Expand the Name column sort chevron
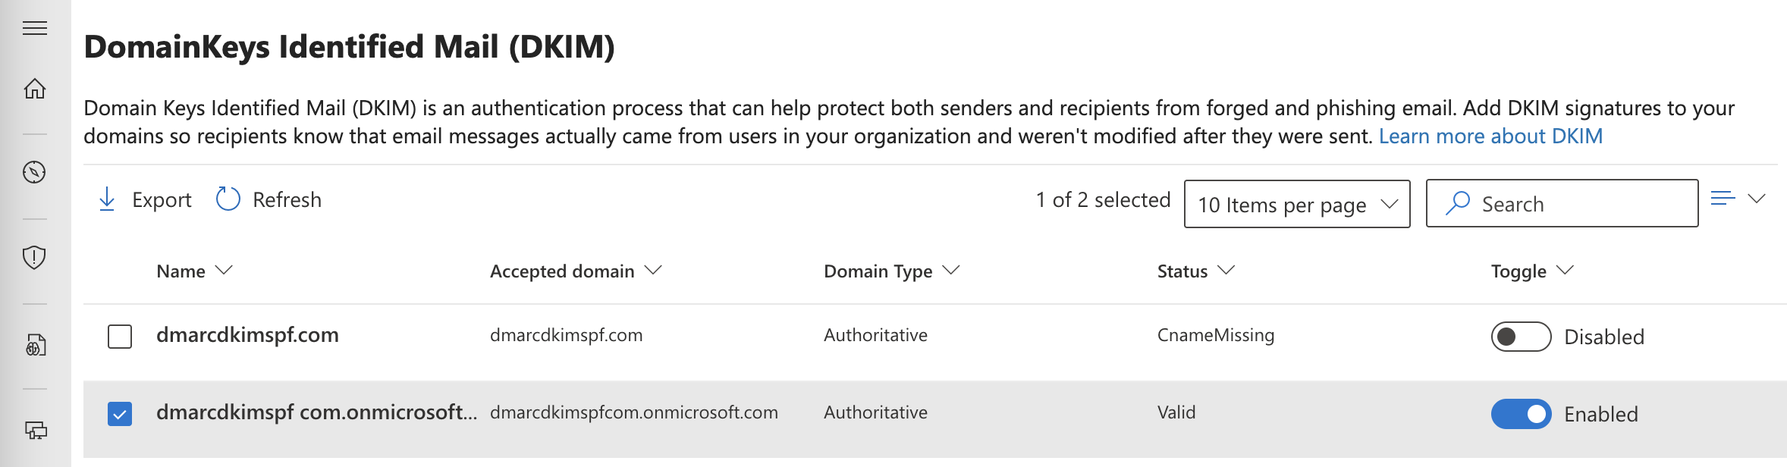This screenshot has width=1787, height=467. click(x=224, y=270)
